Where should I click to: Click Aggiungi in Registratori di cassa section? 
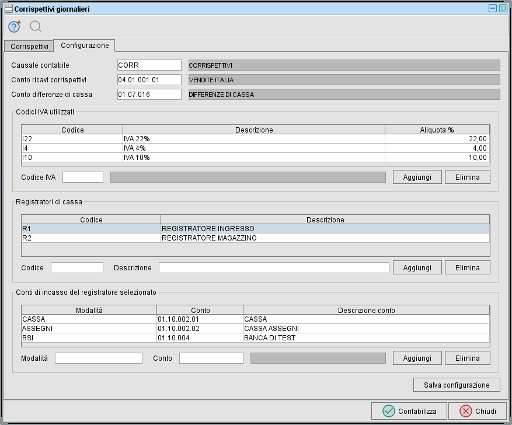pos(417,267)
